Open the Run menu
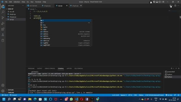 coord(32,2)
